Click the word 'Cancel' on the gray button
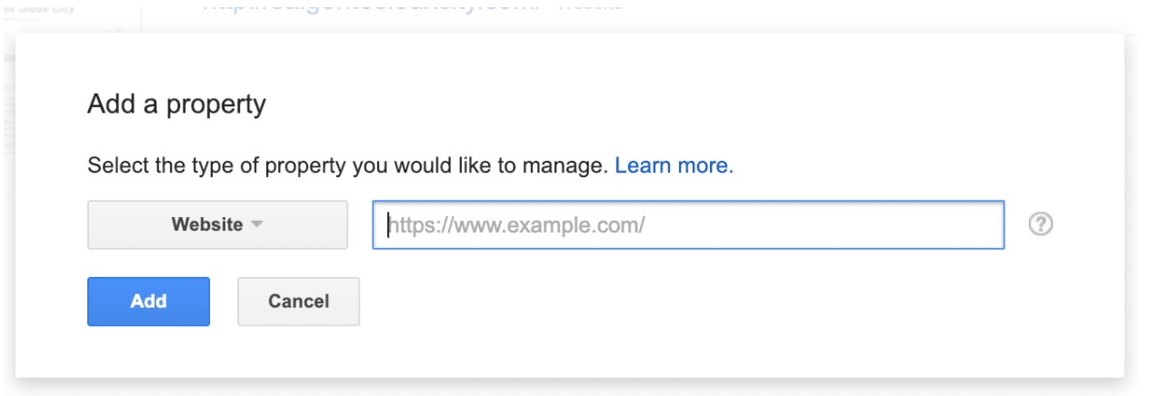The width and height of the screenshot is (1149, 396). [298, 302]
